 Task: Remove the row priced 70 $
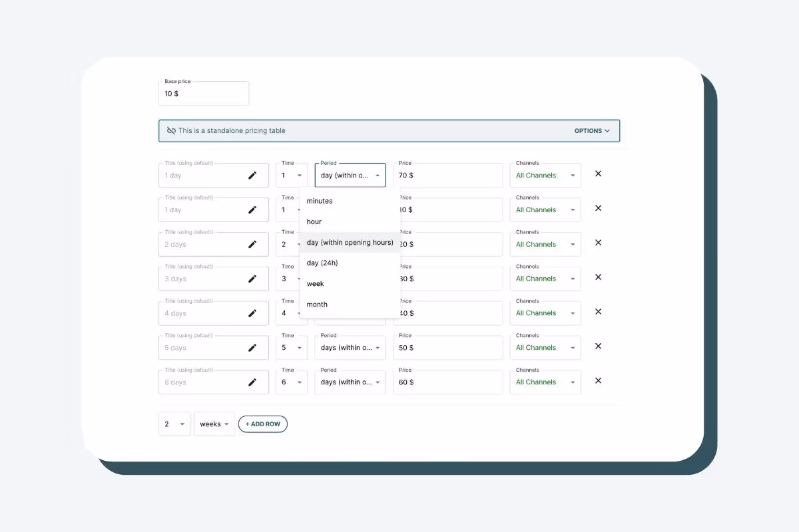point(598,174)
